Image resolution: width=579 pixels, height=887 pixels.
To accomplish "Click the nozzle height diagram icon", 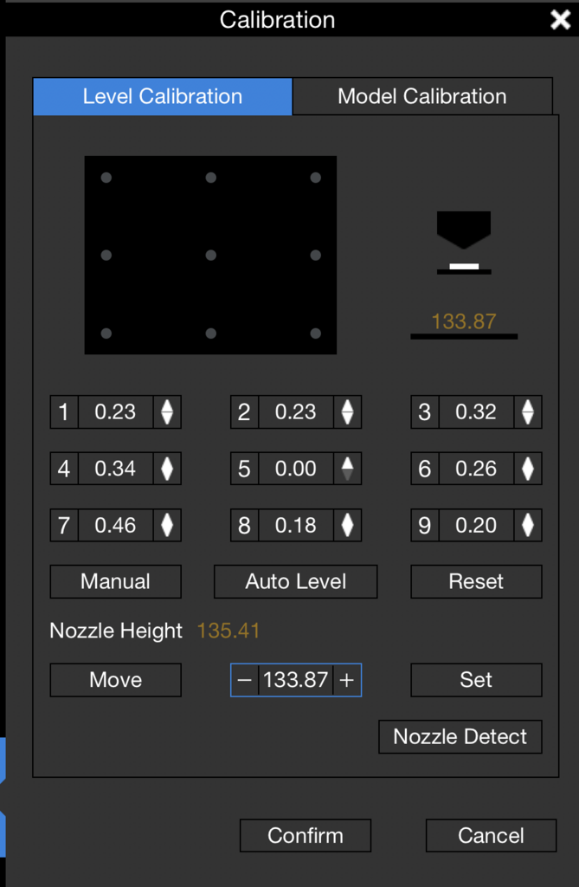I will click(464, 243).
